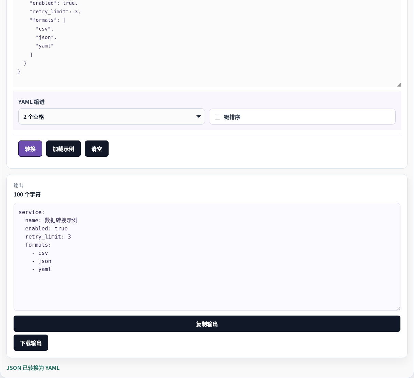Open the YAML 缩进 dropdown
Viewport: 414px width, 378px height.
pyautogui.click(x=112, y=116)
